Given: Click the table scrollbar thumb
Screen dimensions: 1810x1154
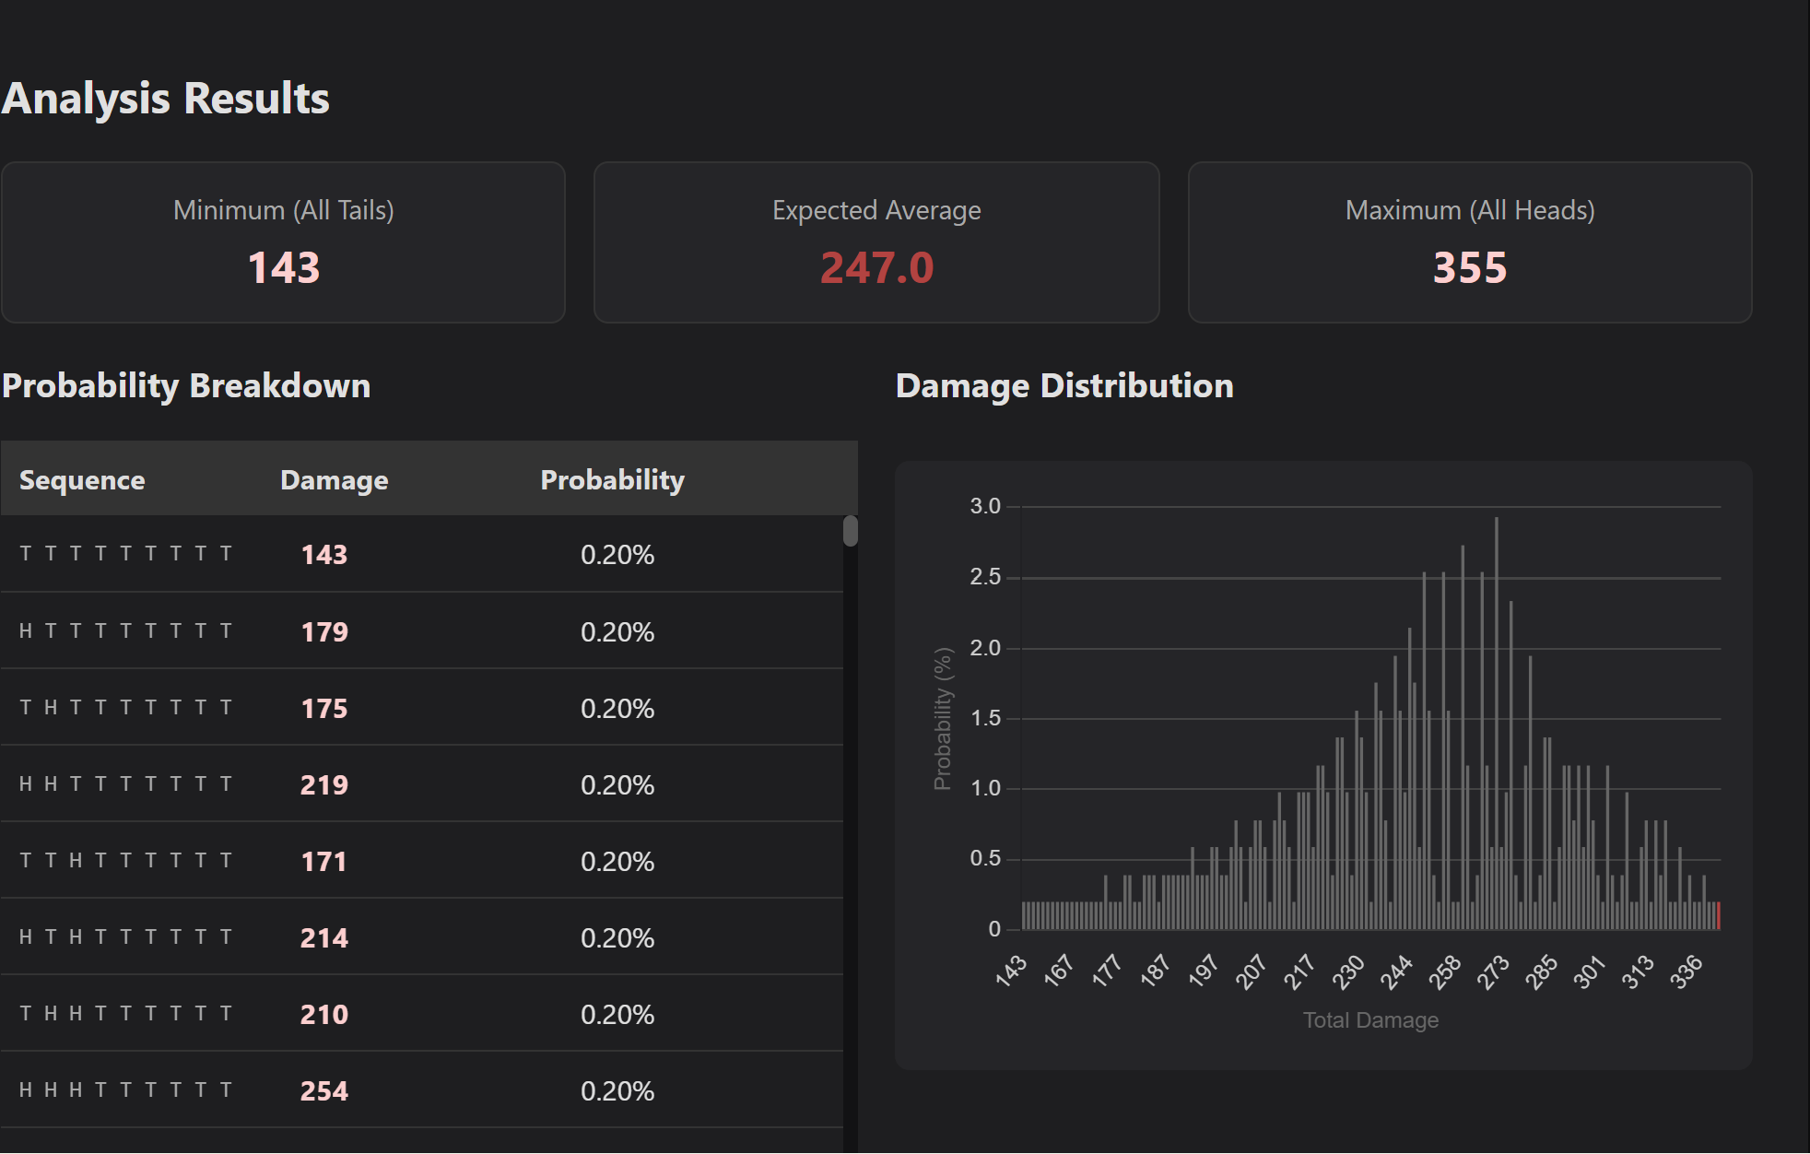Looking at the screenshot, I should coord(850,532).
